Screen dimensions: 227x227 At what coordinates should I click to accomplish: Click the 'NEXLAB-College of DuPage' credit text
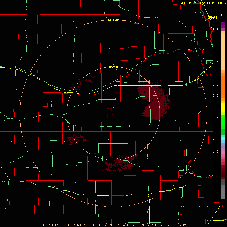point(201,3)
